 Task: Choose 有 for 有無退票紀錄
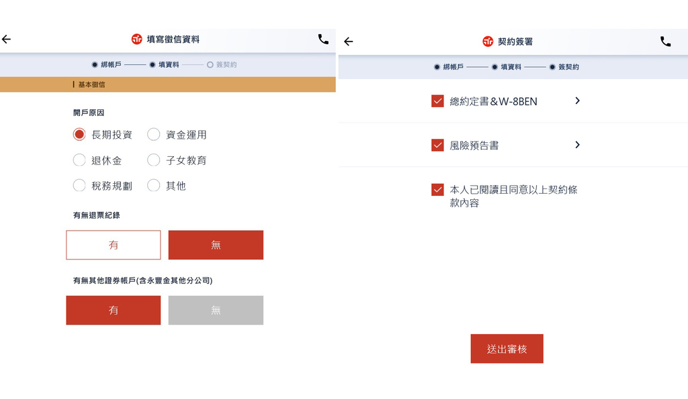pos(113,245)
